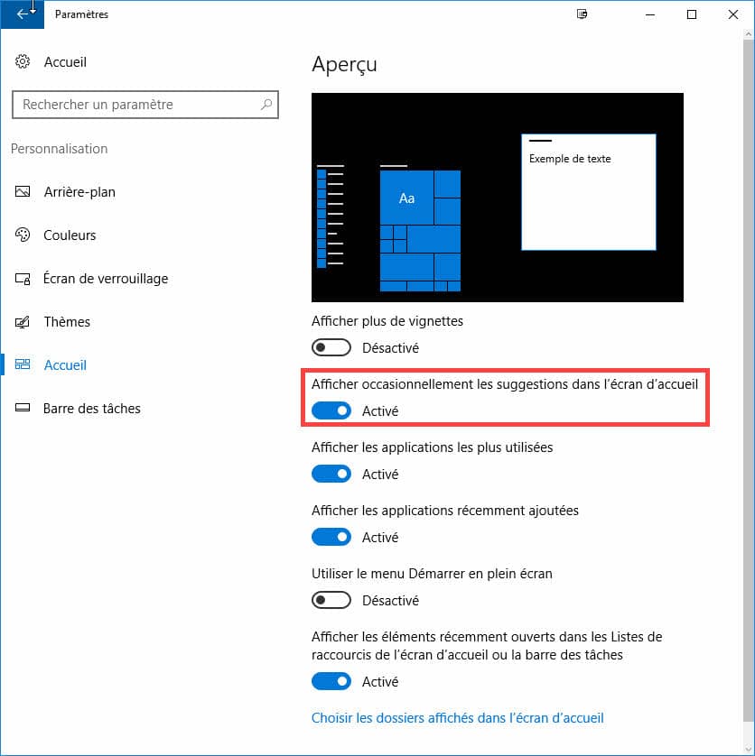The image size is (755, 756).
Task: Open Choisir les dossiers affichés link
Action: (458, 718)
